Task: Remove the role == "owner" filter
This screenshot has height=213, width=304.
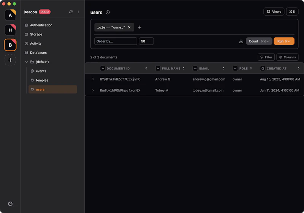Action: click(x=129, y=27)
